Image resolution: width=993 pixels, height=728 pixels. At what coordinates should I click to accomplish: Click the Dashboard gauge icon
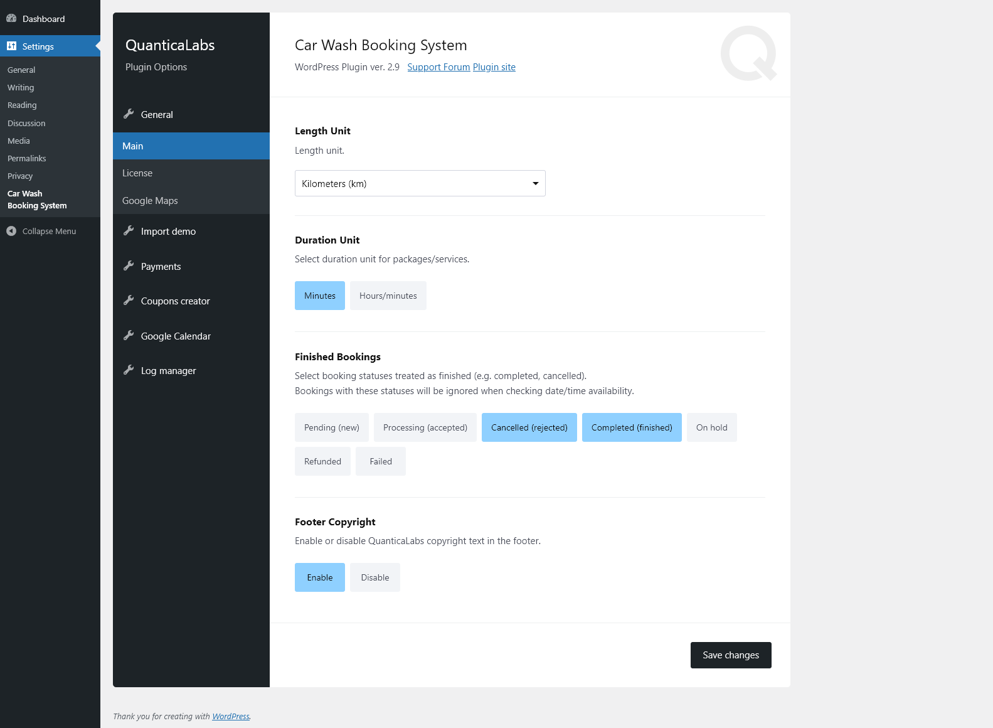11,19
